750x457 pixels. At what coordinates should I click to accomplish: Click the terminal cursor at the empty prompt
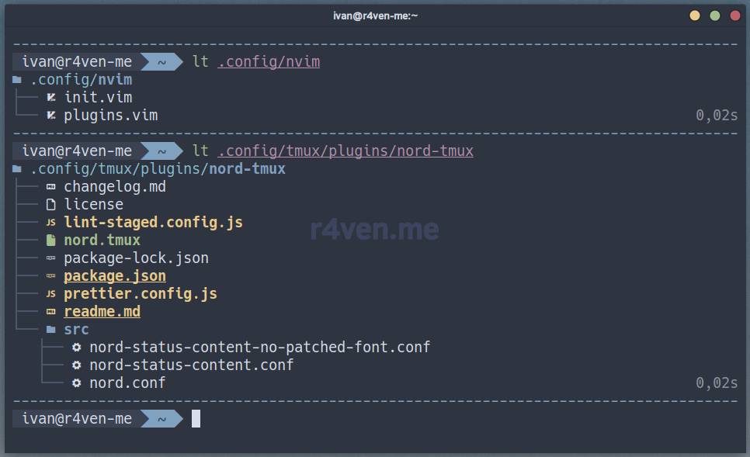pos(196,419)
